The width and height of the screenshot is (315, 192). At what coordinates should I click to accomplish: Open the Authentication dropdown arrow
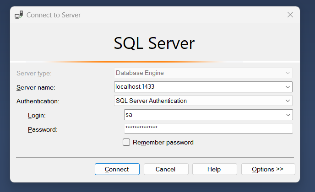(288, 101)
